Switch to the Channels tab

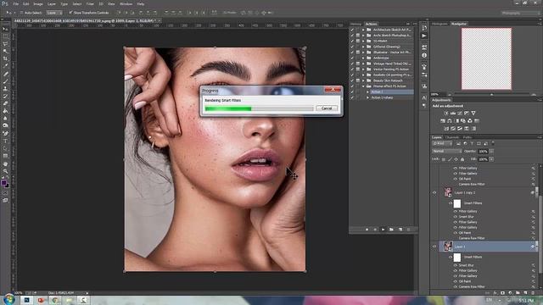(x=452, y=137)
